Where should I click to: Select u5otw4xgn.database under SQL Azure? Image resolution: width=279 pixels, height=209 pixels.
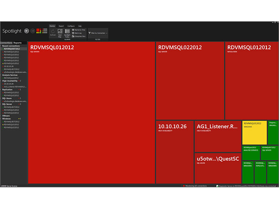tap(15, 101)
